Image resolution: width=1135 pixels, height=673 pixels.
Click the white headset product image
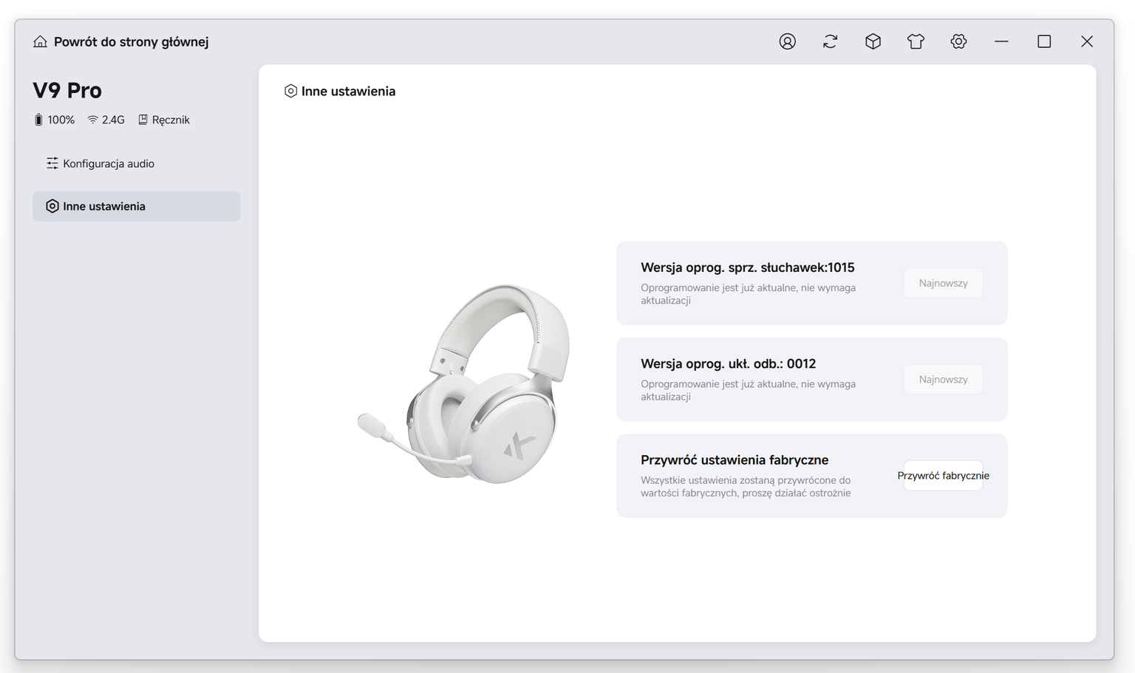(x=464, y=384)
